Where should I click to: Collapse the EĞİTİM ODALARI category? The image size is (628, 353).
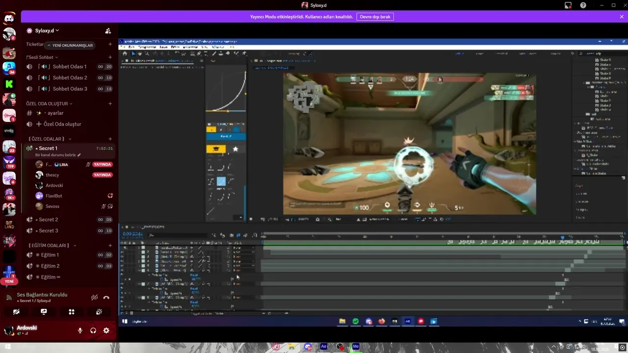coord(53,245)
